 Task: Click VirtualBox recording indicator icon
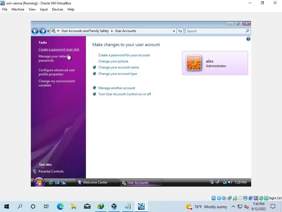pos(250,198)
